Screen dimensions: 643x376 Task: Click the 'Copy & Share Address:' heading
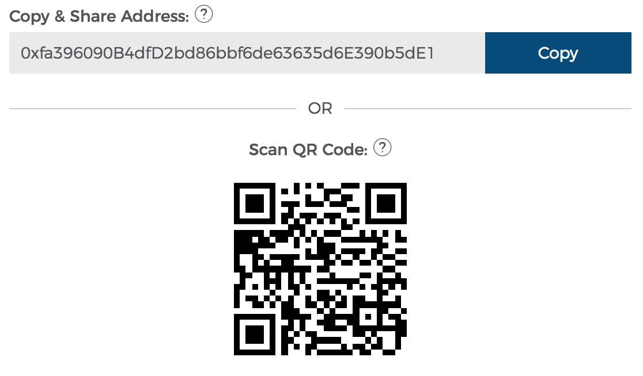[x=99, y=16]
